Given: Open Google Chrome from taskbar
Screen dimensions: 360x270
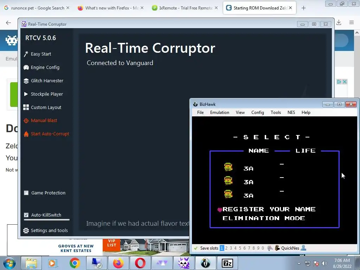Looking at the screenshot, I should [x=75, y=263].
